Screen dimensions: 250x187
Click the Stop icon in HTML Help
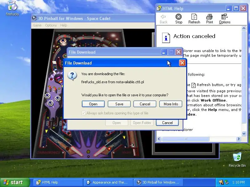coord(178,19)
